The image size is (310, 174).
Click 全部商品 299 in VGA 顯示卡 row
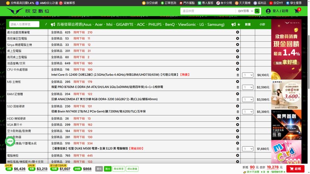(x=61, y=124)
